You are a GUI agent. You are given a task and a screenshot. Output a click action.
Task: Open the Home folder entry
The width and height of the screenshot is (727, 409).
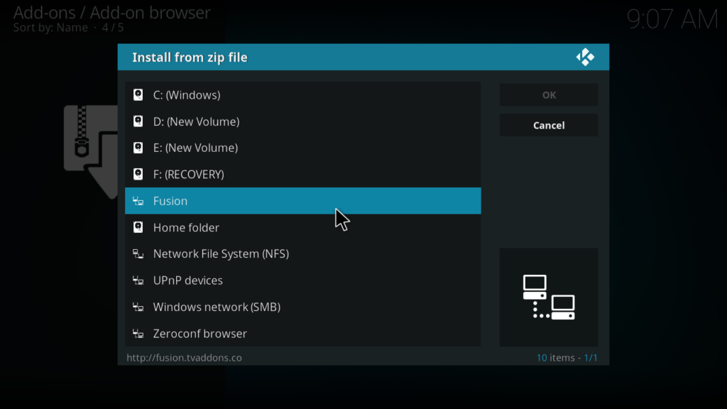[x=302, y=227]
